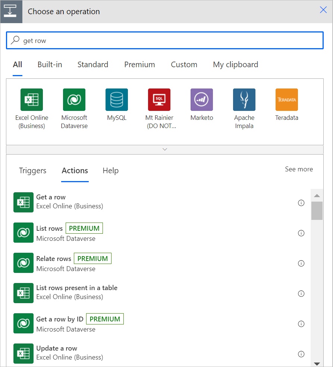This screenshot has height=367, width=333.
Task: Switch to the Premium tab
Action: (x=139, y=64)
